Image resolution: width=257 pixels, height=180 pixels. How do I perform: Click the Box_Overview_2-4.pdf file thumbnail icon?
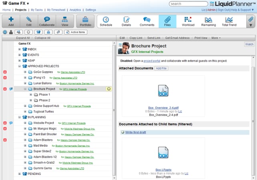tap(163, 90)
